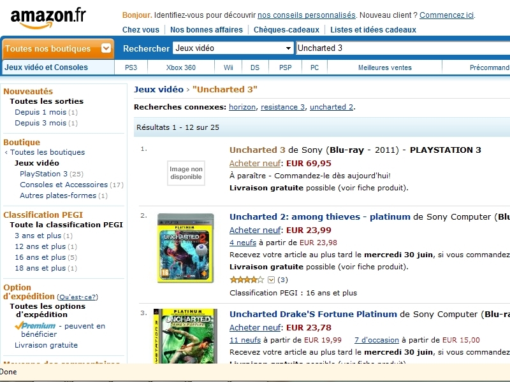This screenshot has width=510, height=382.
Task: Switch to the Xbox 360 tab
Action: (x=181, y=67)
